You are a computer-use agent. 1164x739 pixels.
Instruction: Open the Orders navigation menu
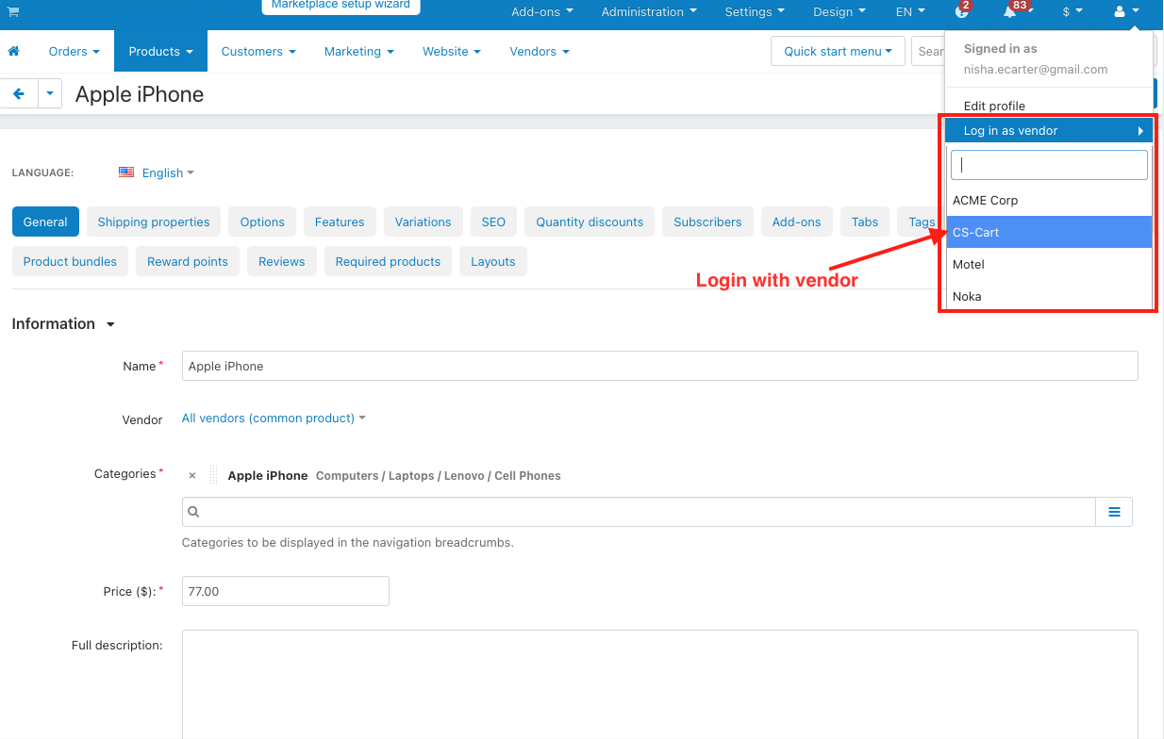point(74,51)
